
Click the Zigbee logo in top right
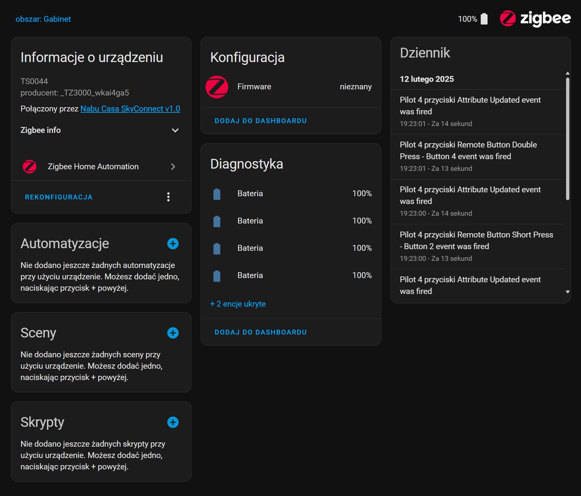(535, 19)
